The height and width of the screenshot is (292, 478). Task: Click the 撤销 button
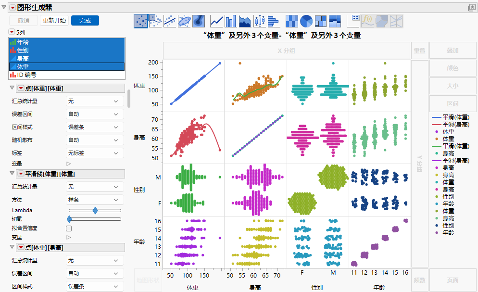pos(24,20)
